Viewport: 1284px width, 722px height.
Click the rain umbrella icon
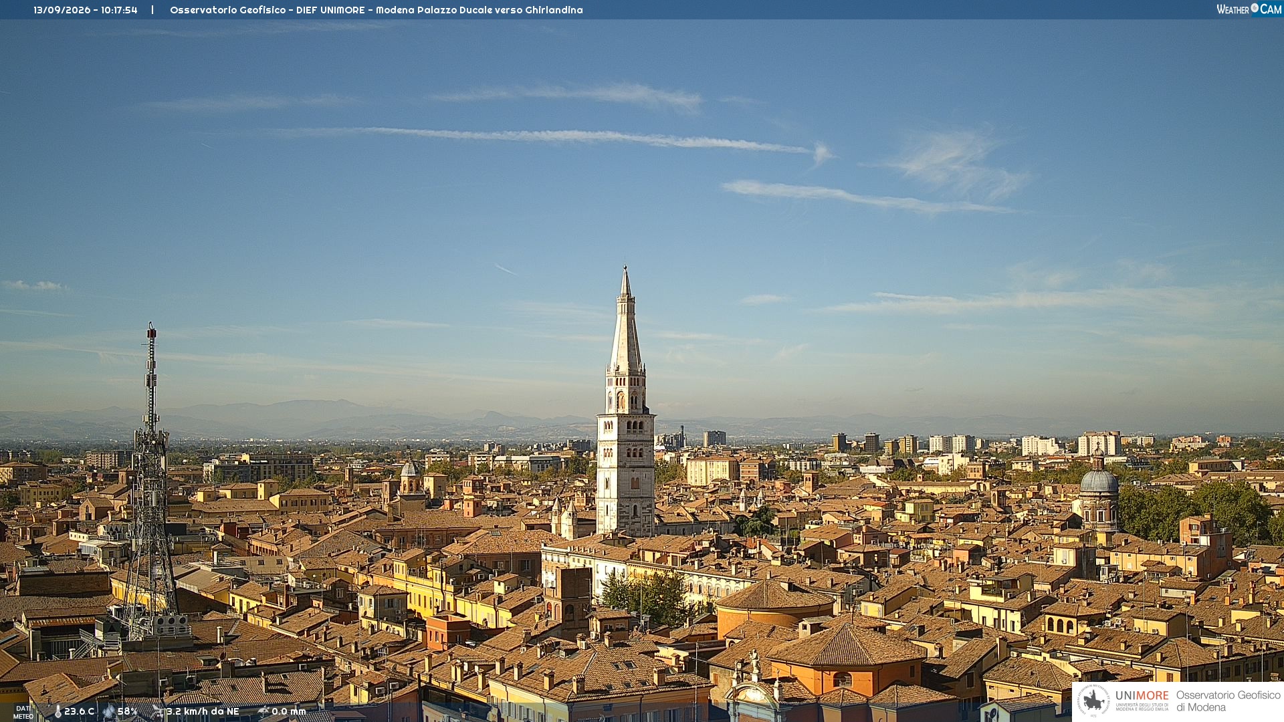click(x=263, y=711)
